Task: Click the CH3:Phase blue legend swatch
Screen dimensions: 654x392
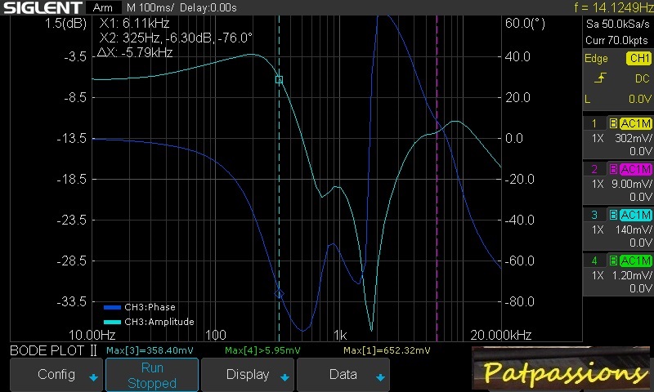Action: click(112, 308)
